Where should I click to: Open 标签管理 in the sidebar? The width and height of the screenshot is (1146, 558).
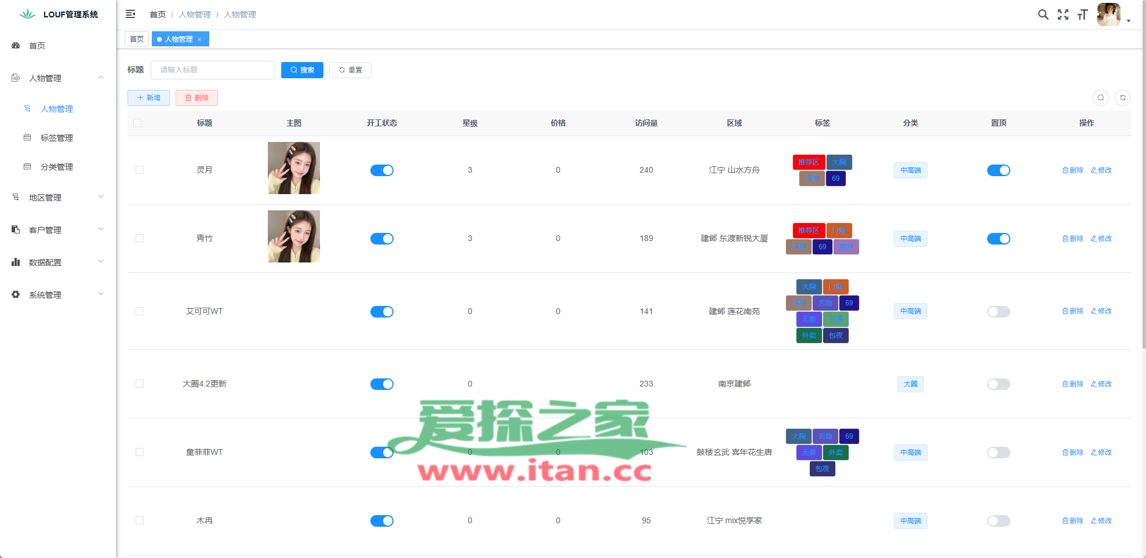(57, 138)
